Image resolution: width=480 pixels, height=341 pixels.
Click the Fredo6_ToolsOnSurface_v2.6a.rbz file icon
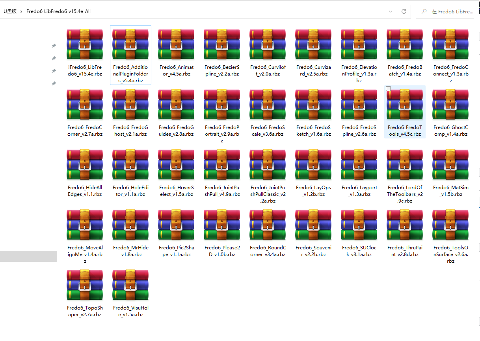[x=450, y=225]
